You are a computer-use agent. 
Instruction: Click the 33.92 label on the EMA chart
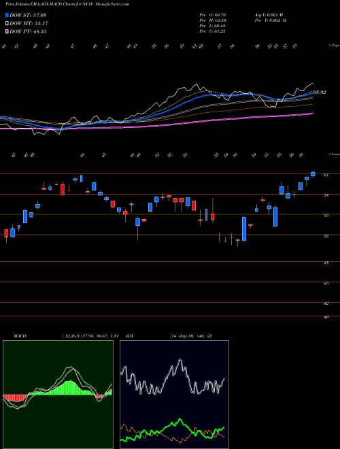coord(319,93)
